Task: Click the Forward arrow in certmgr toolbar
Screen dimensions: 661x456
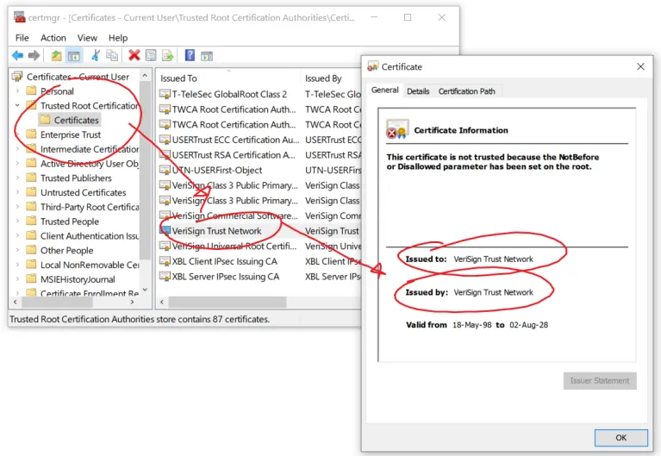Action: tap(34, 55)
